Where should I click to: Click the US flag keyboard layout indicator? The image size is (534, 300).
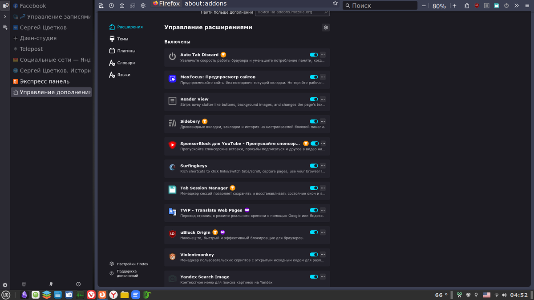coord(487,295)
